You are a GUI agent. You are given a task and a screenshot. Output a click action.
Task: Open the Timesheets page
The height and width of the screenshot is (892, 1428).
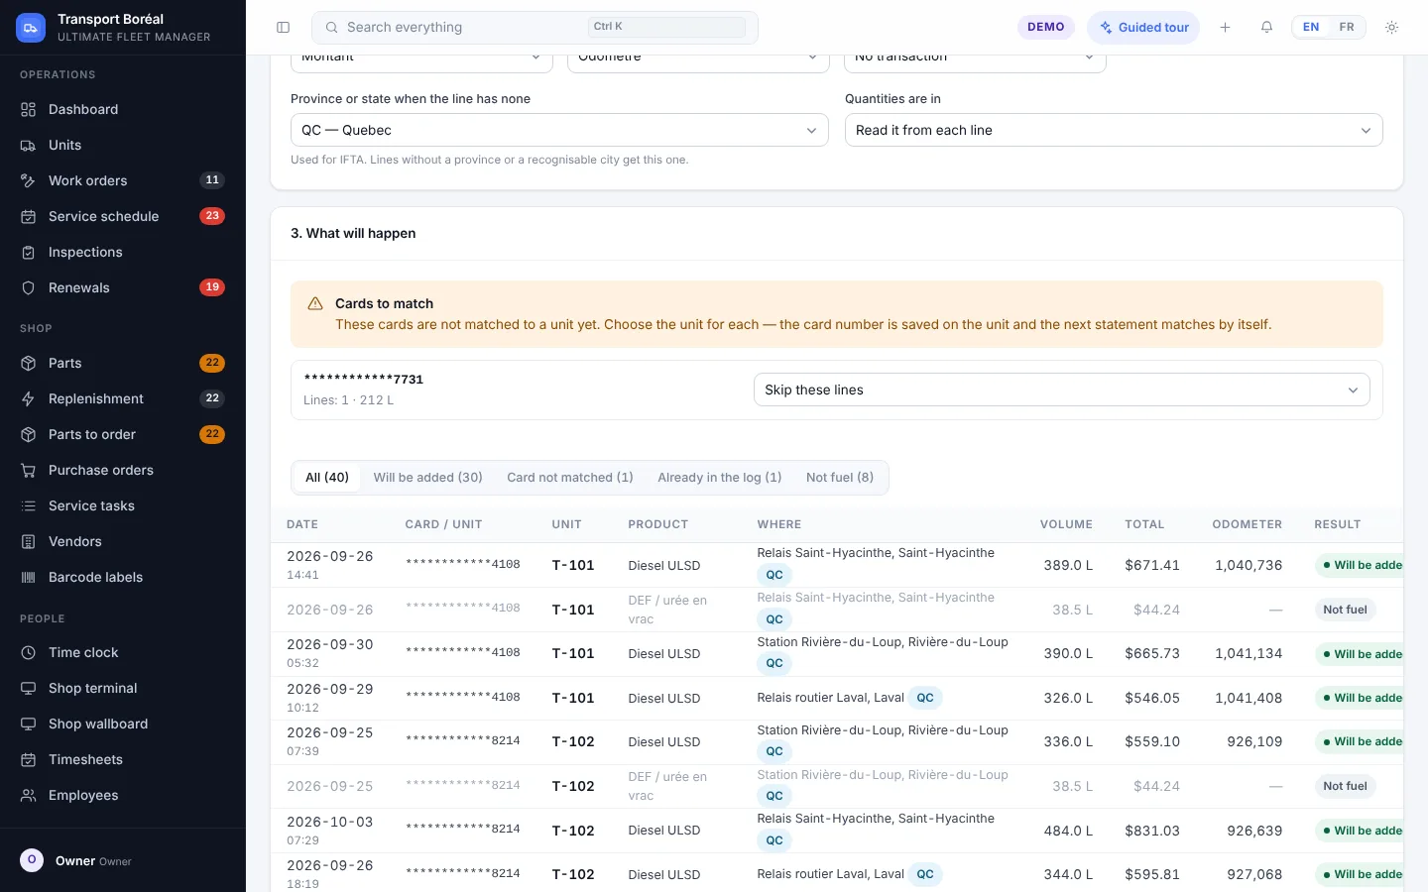(123, 759)
